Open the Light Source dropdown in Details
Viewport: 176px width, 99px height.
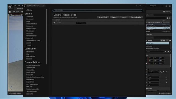(x=153, y=72)
